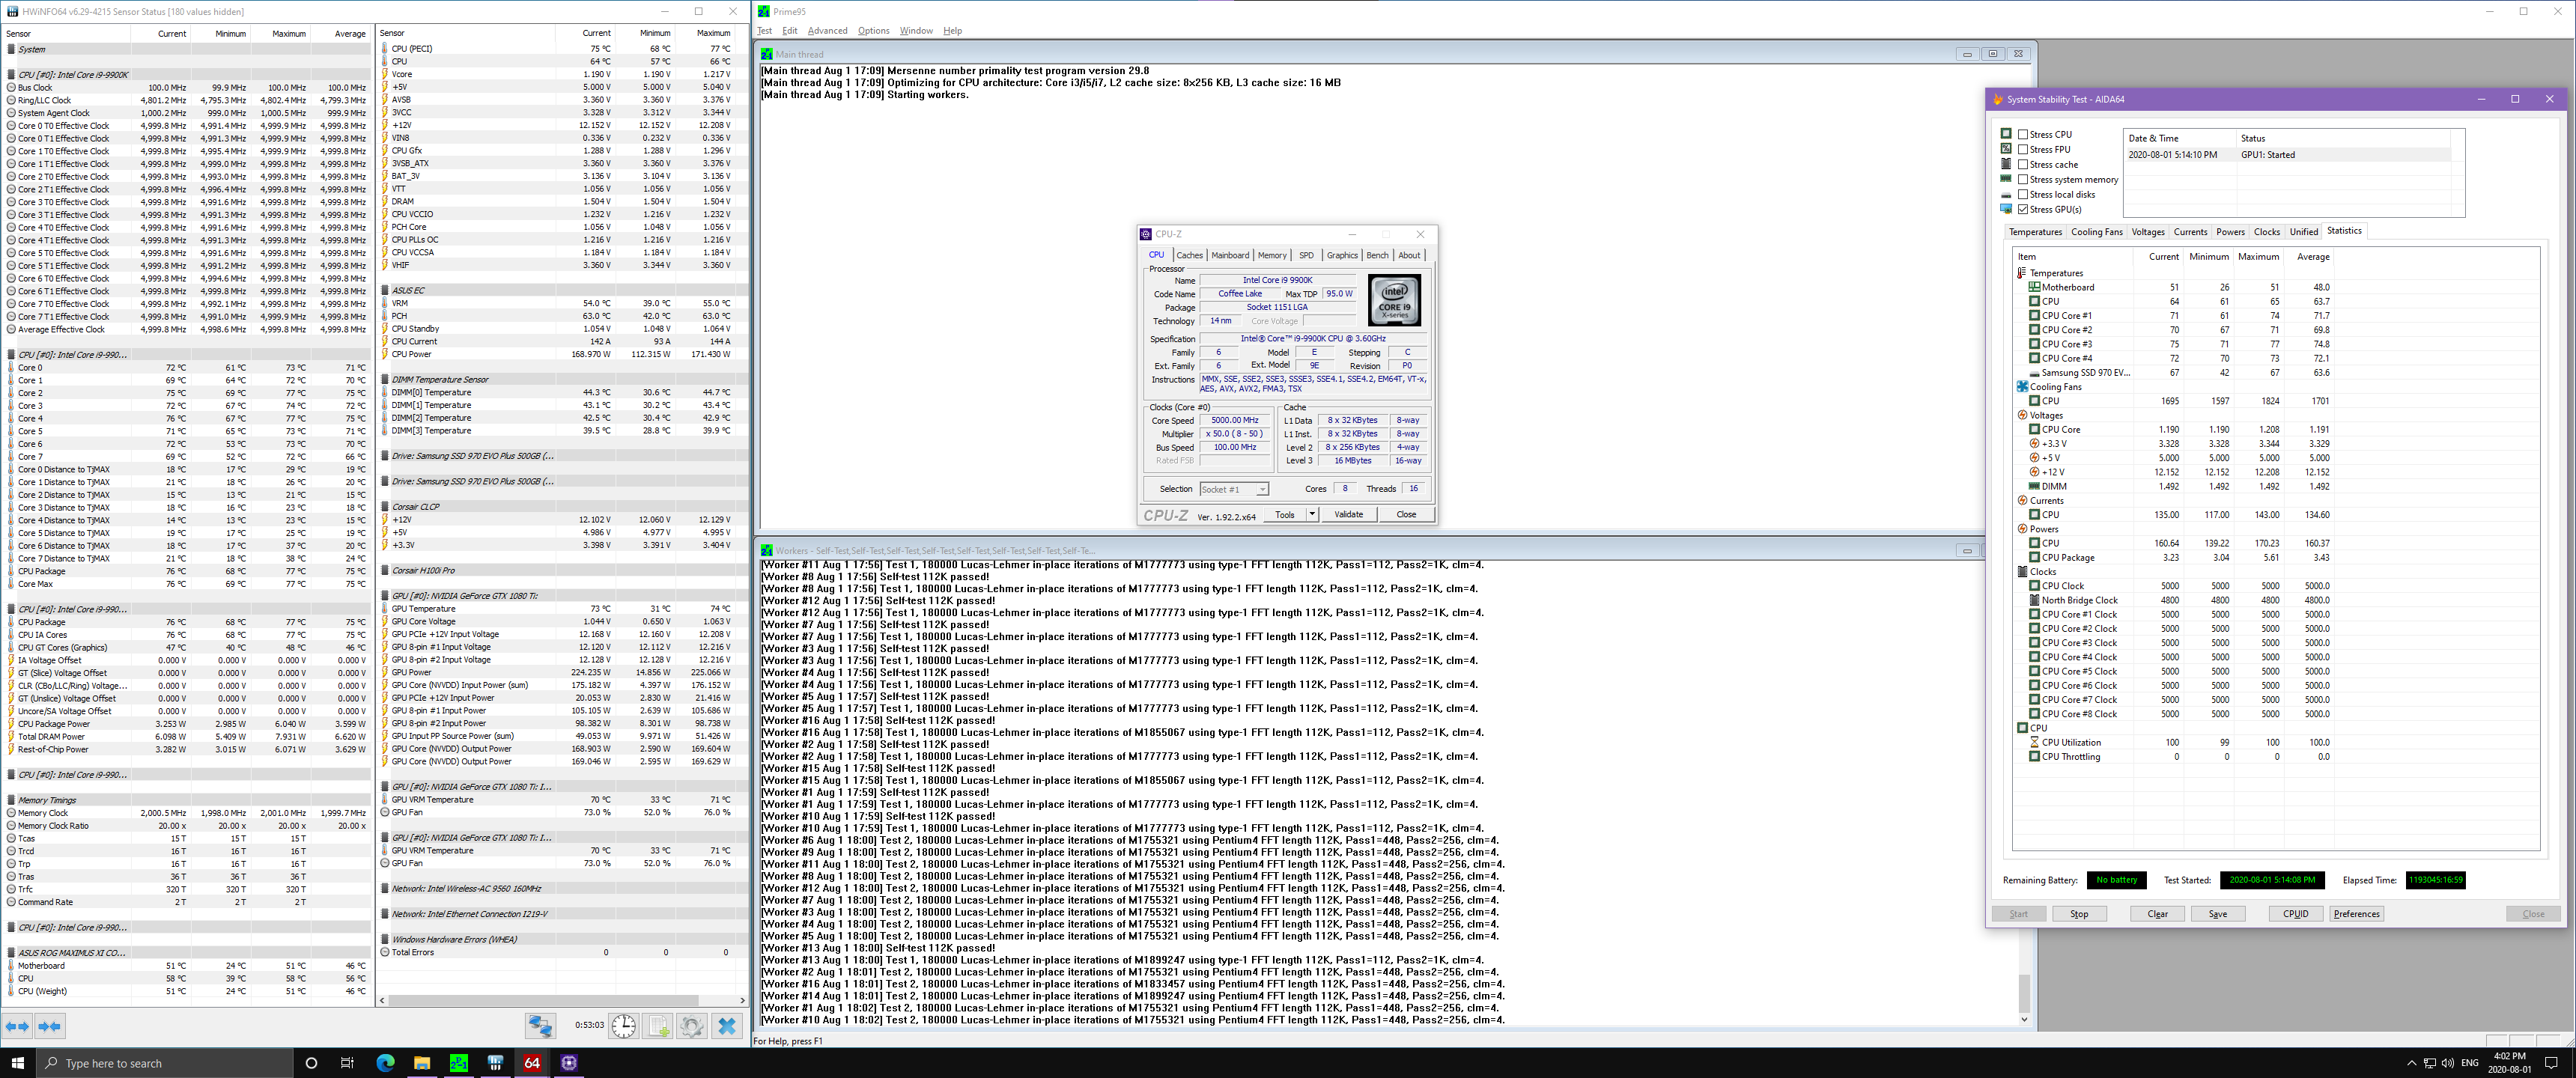The image size is (2576, 1078).
Task: Click HWiNFO clock reset timer icon
Action: [x=624, y=1026]
